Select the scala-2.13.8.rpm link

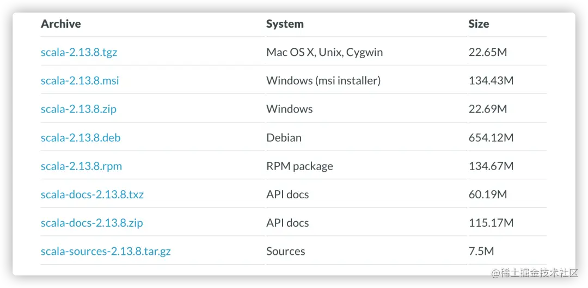pos(81,166)
